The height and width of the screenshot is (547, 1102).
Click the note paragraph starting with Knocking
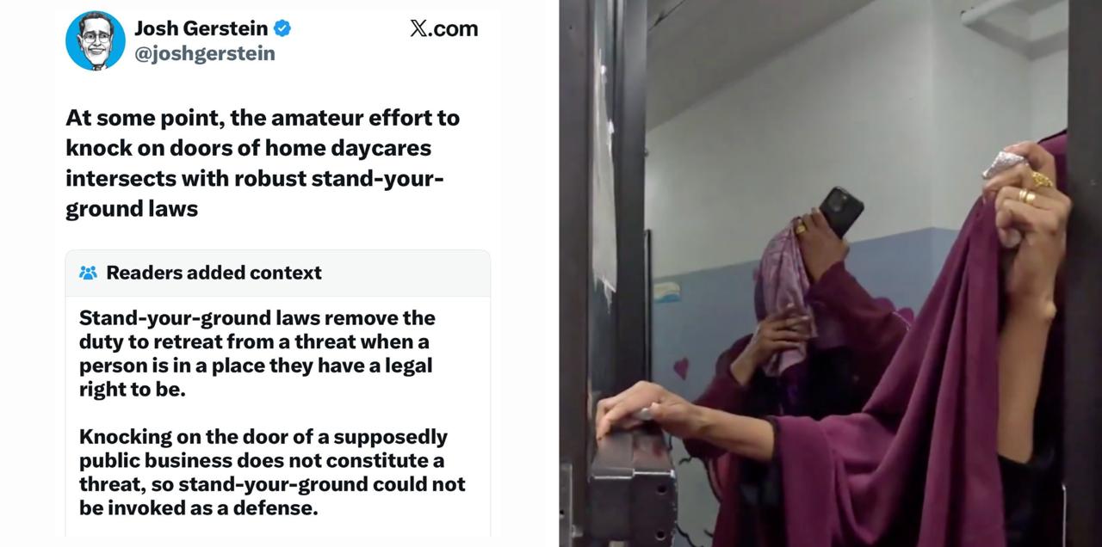pos(272,472)
